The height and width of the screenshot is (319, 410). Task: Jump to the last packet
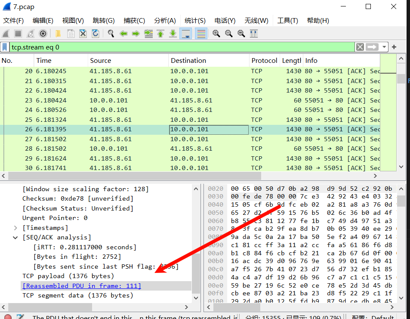[x=173, y=34]
